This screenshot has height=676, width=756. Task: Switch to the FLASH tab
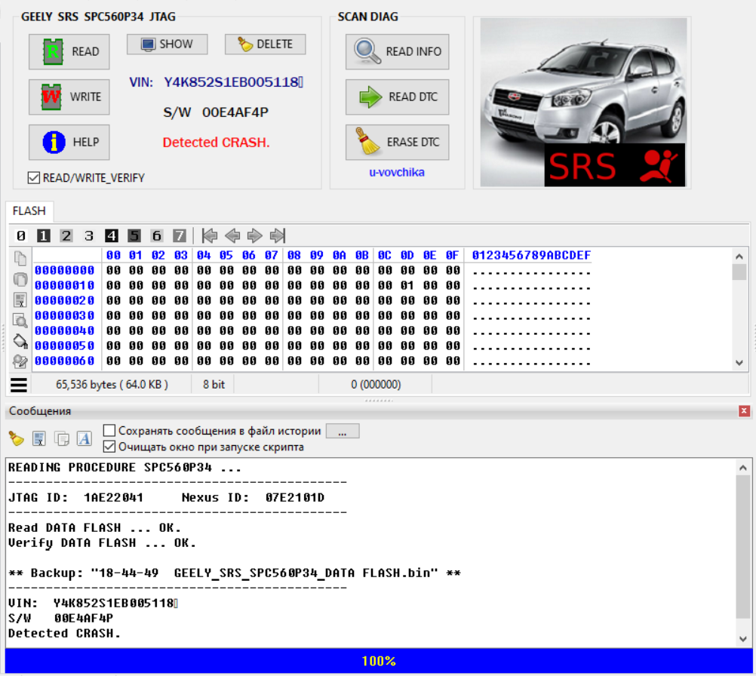coord(29,211)
